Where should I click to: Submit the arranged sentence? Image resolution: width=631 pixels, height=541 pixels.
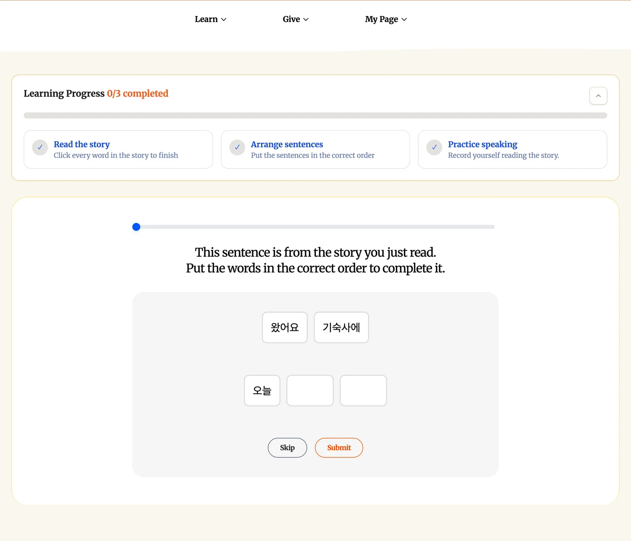[339, 448]
